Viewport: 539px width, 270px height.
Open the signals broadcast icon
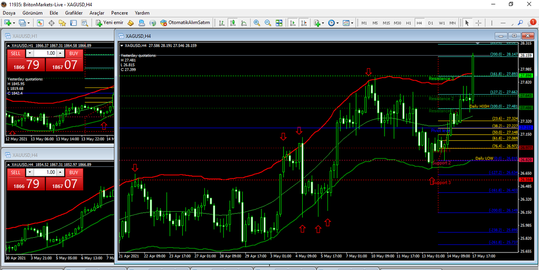pos(153,22)
